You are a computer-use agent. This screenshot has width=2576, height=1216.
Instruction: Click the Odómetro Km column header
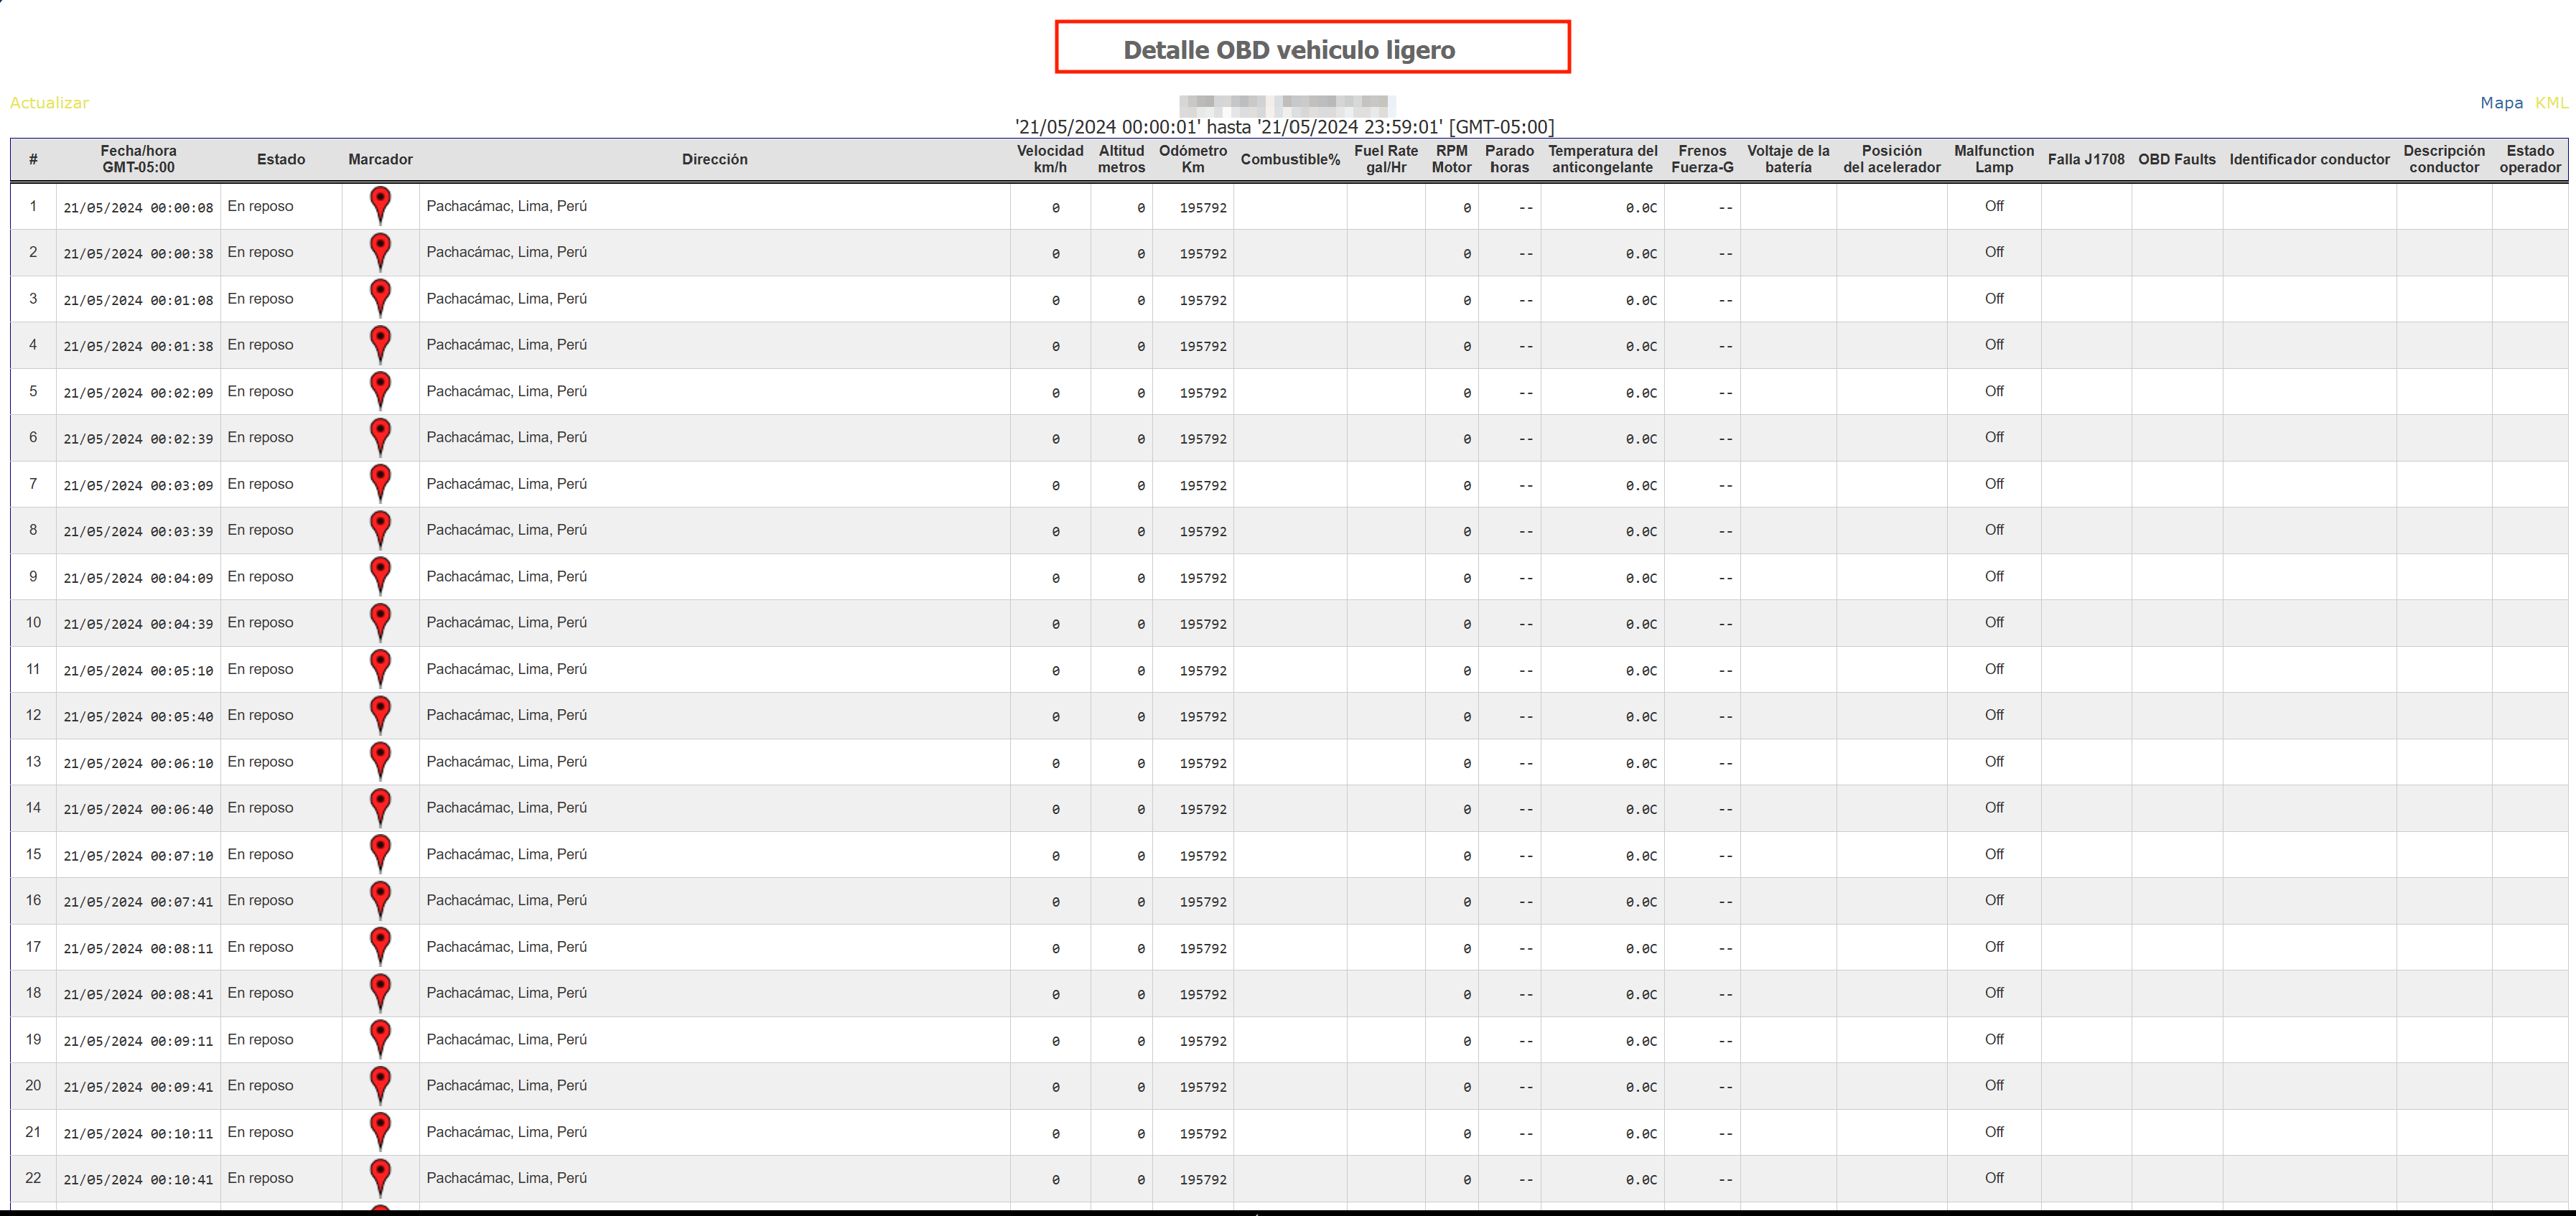click(1192, 159)
